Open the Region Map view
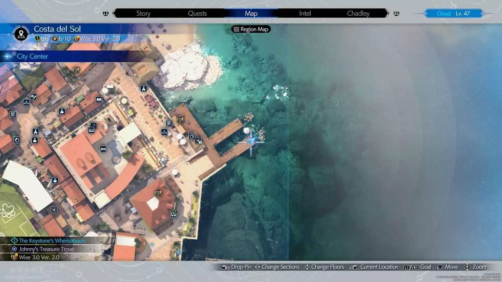 pyautogui.click(x=251, y=29)
